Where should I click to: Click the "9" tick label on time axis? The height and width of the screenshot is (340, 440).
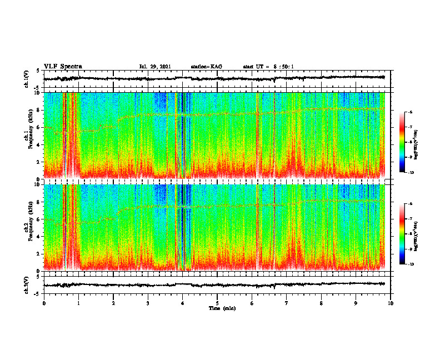point(356,303)
